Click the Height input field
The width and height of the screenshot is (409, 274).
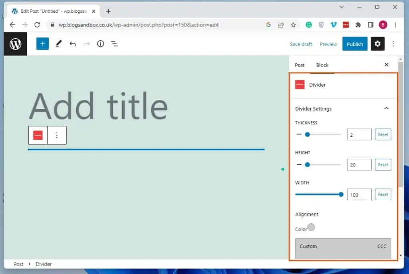click(x=359, y=164)
